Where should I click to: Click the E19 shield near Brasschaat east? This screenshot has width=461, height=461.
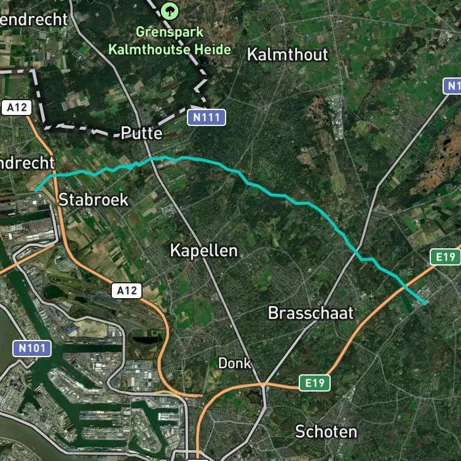pos(445,257)
